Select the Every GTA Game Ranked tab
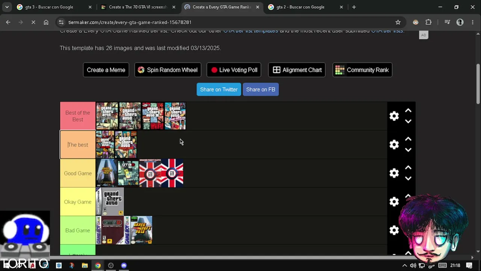Viewport: 481px width, 271px height. (222, 7)
